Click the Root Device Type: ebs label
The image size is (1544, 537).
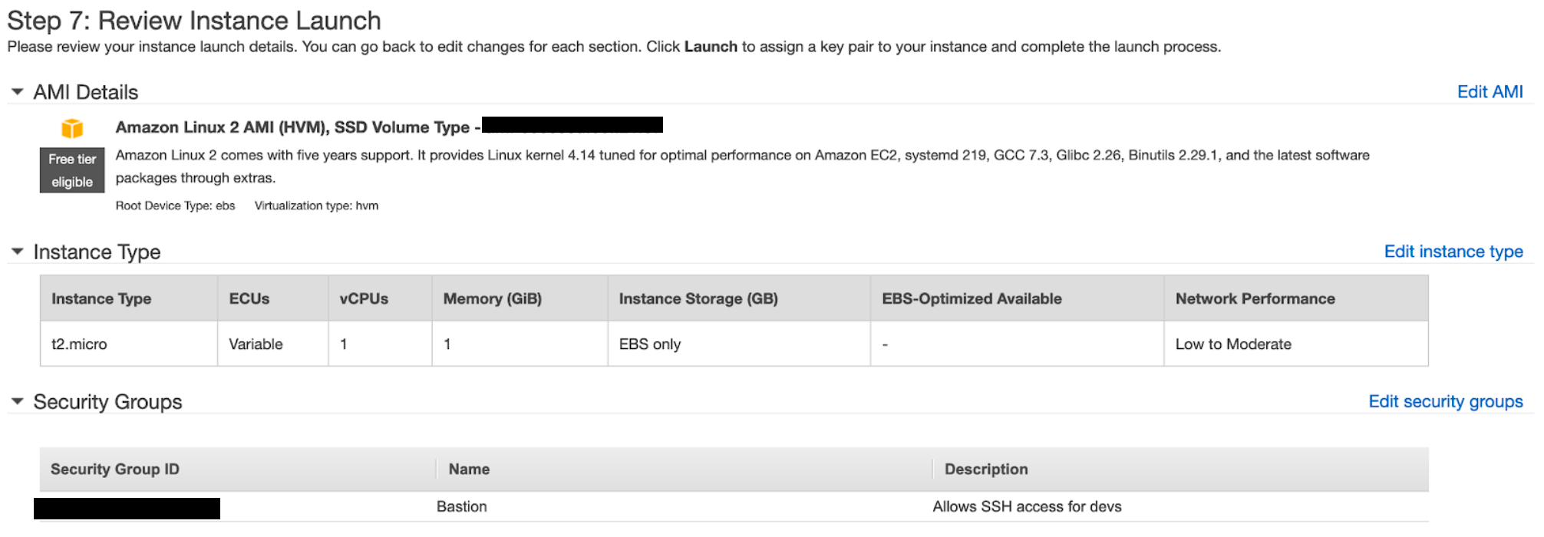[x=176, y=205]
